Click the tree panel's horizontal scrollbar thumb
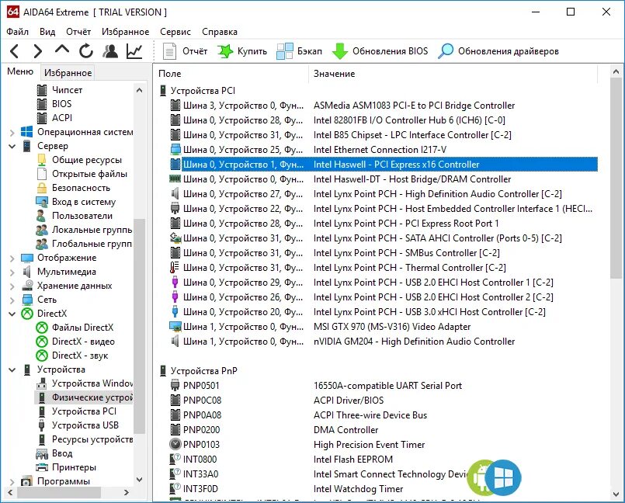This screenshot has height=503, width=625. pyautogui.click(x=59, y=493)
